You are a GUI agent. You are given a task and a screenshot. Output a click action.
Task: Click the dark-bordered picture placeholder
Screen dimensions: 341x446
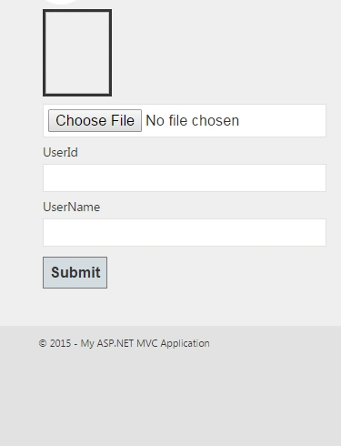click(77, 53)
